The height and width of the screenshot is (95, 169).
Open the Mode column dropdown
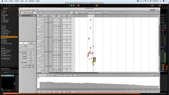[x=56, y=15]
